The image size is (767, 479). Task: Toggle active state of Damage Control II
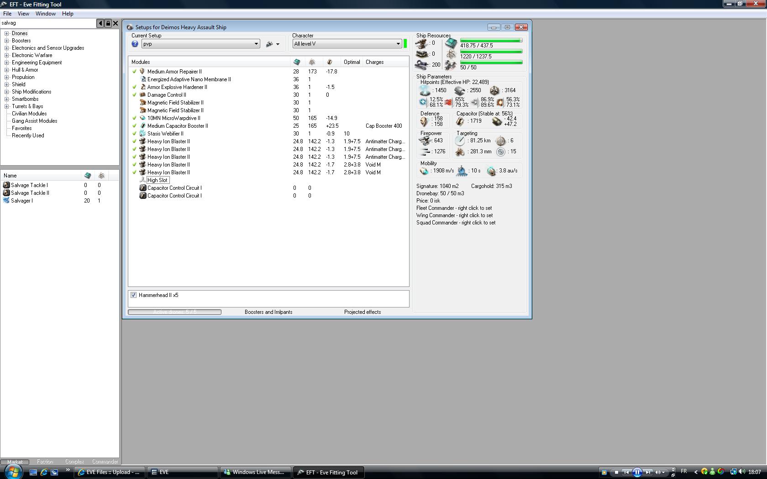(x=134, y=95)
